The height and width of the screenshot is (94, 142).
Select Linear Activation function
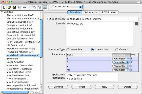[x=15, y=62]
